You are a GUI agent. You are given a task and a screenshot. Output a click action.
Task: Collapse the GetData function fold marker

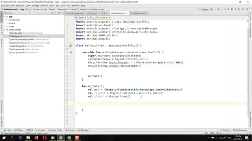[75, 86]
